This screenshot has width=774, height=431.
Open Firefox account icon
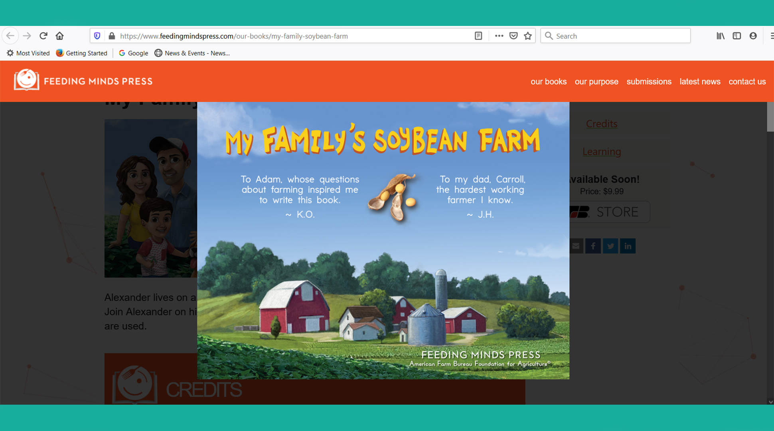[x=753, y=36]
